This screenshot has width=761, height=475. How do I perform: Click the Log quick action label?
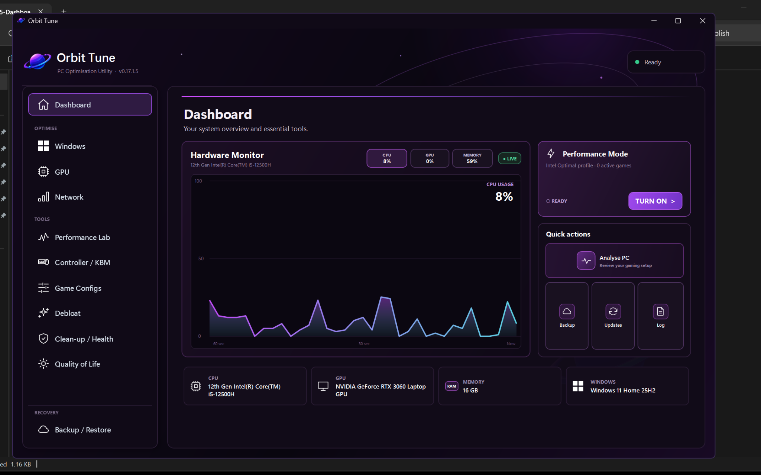pyautogui.click(x=660, y=325)
